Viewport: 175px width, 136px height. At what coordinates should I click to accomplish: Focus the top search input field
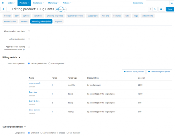(158, 3)
